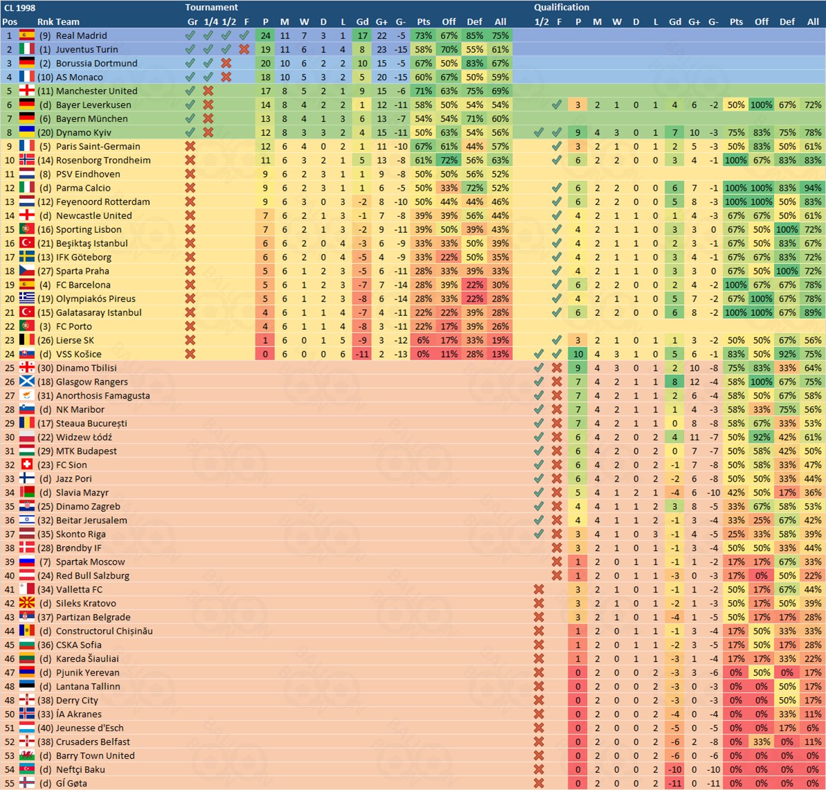
Task: Click the green final checkmark in Real Madrid row
Action: 244,35
